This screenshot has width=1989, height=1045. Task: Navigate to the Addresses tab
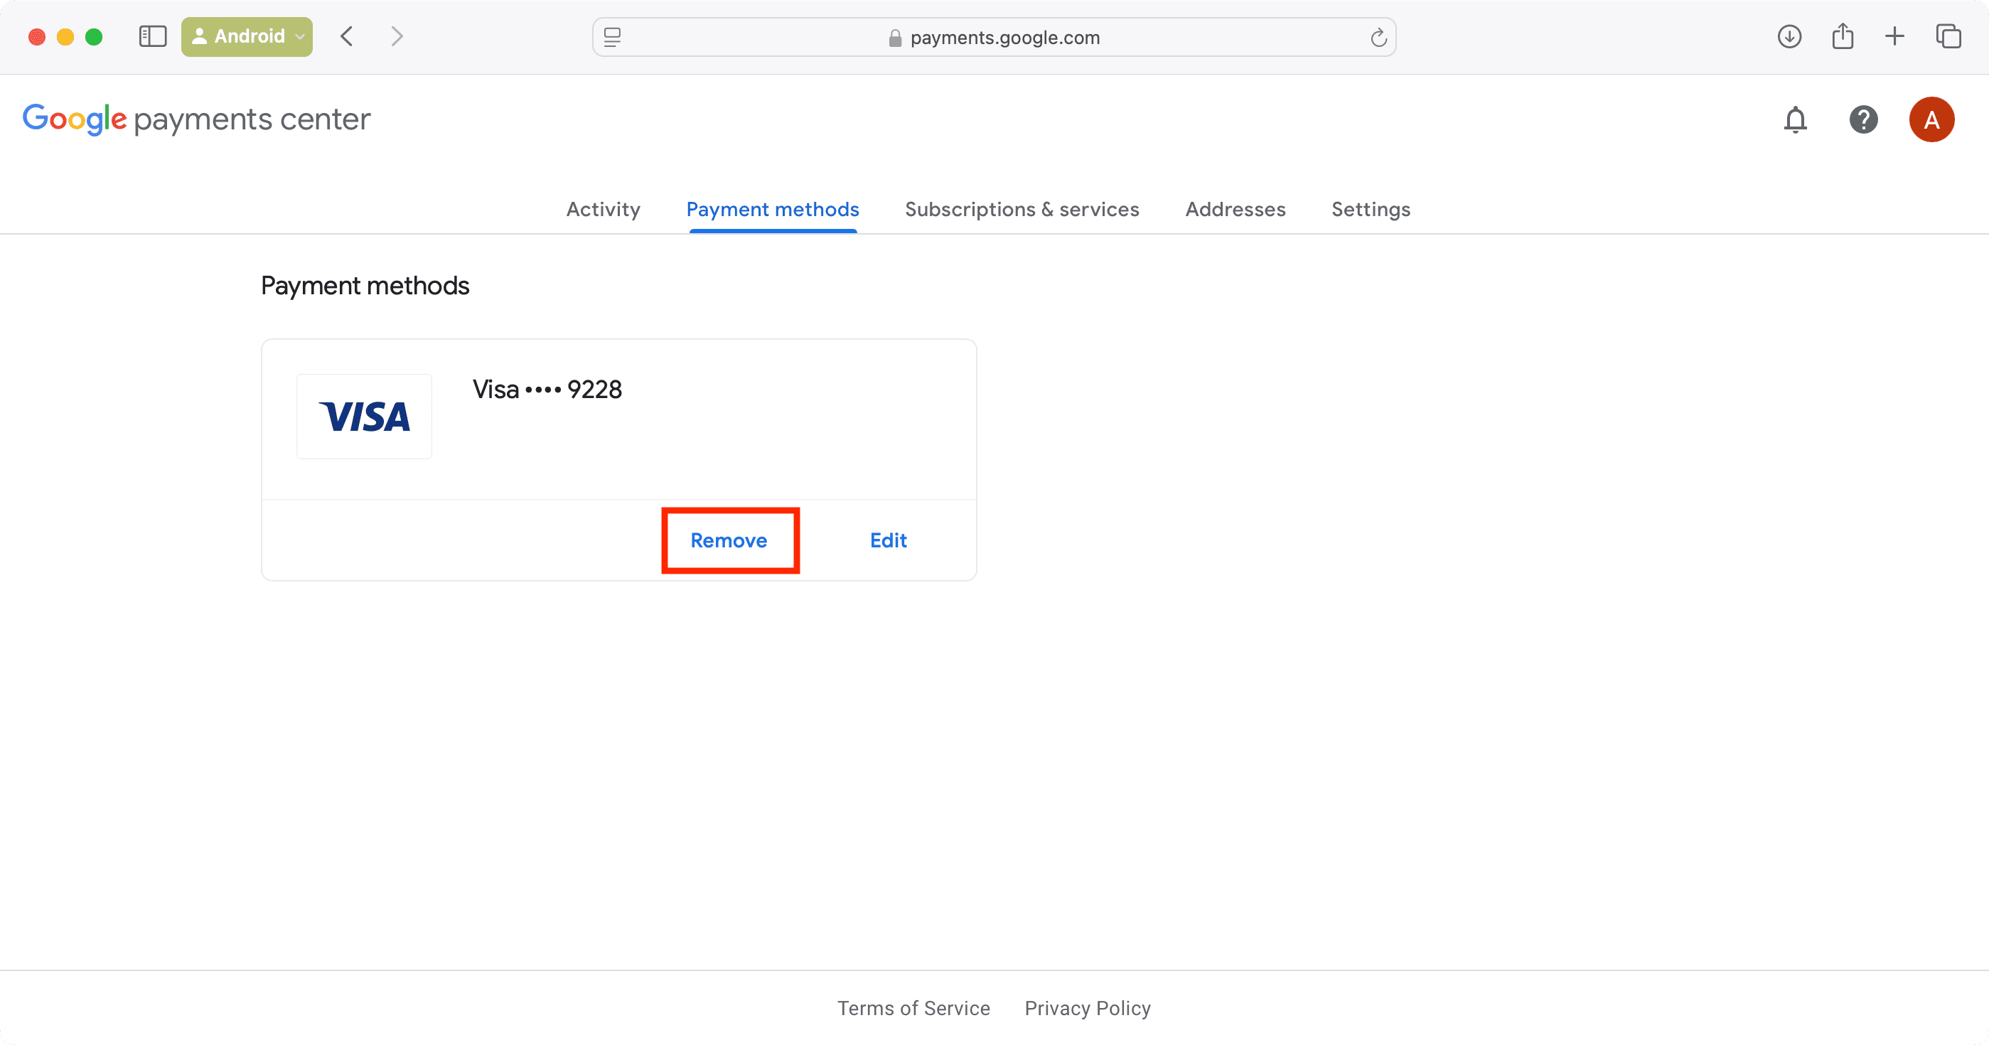pyautogui.click(x=1235, y=209)
